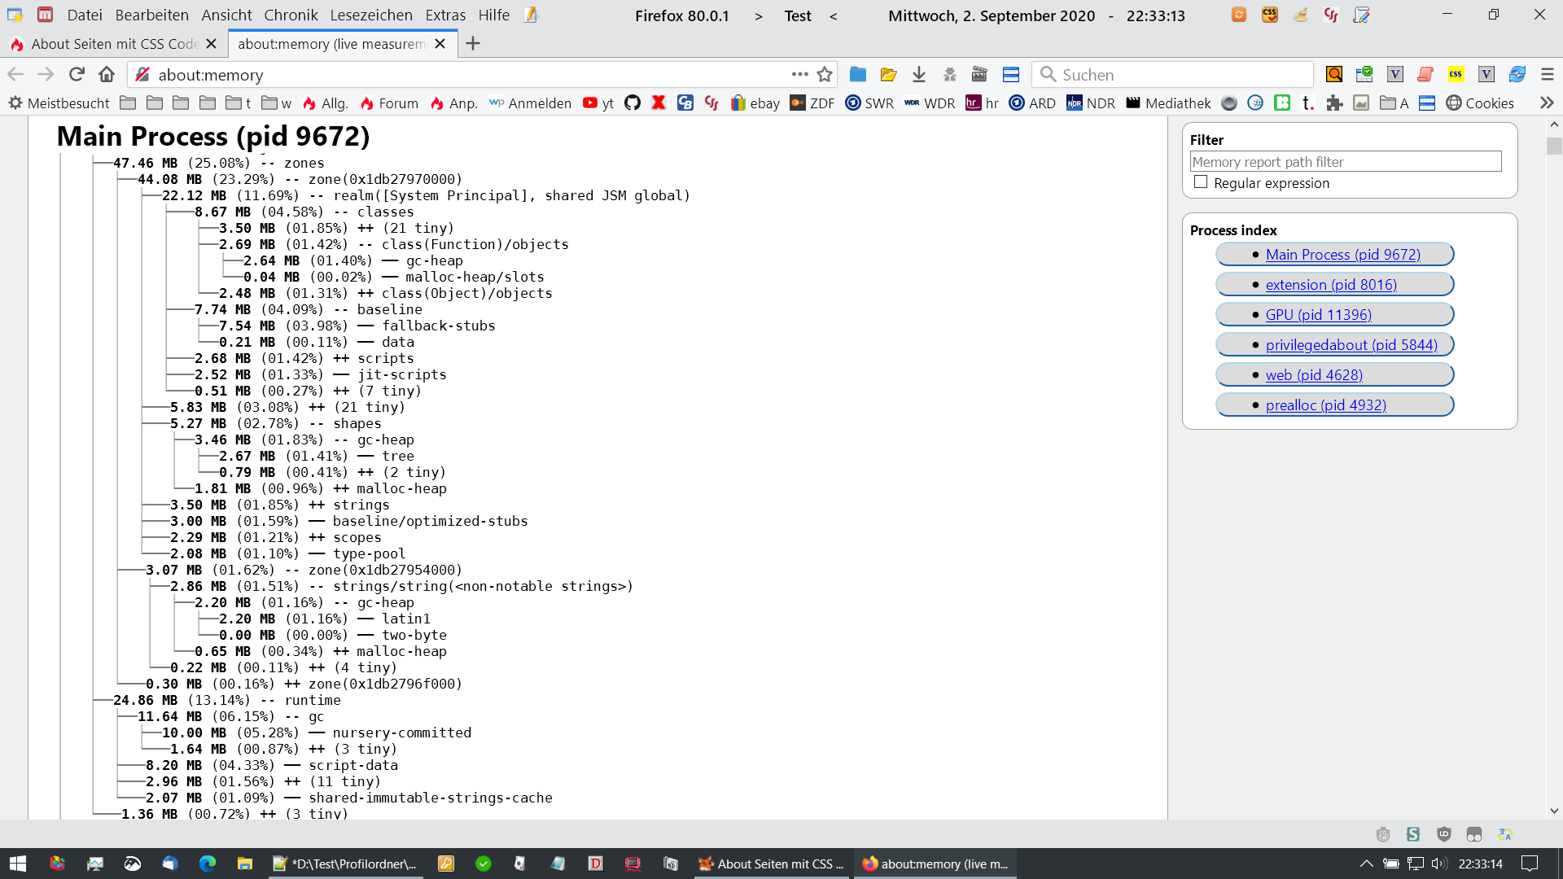The width and height of the screenshot is (1563, 879).
Task: Click the page vertical scrollbar thumb
Action: pyautogui.click(x=1554, y=146)
